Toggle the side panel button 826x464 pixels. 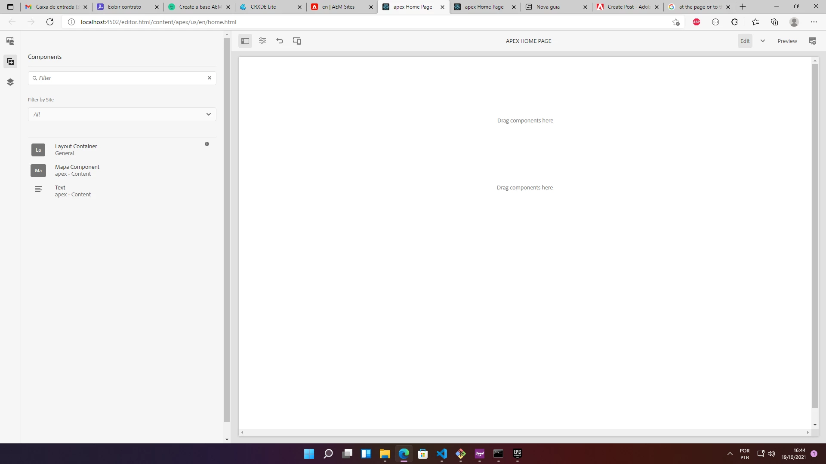click(245, 41)
